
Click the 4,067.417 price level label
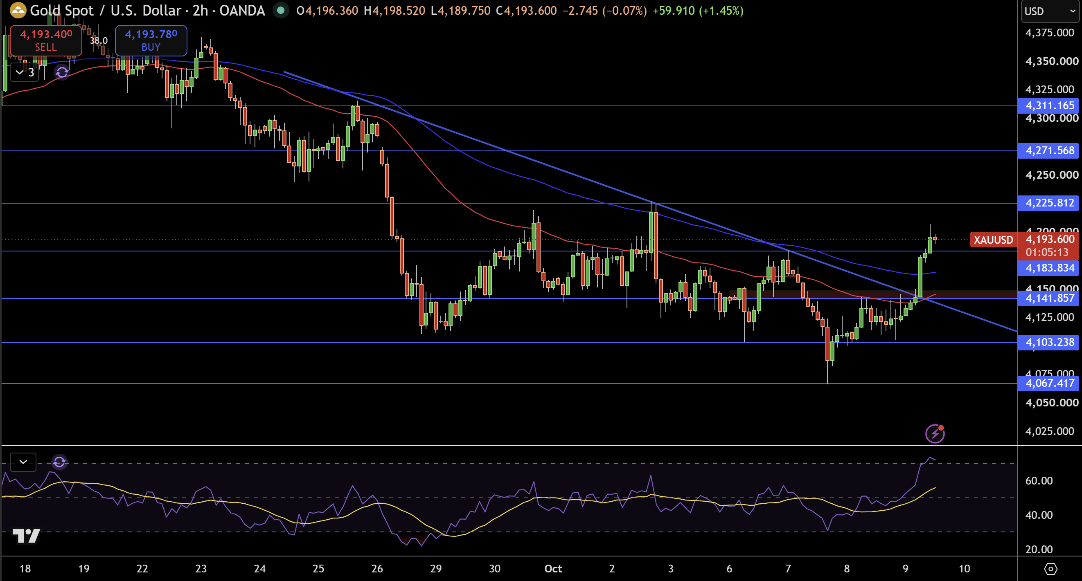coord(1049,383)
